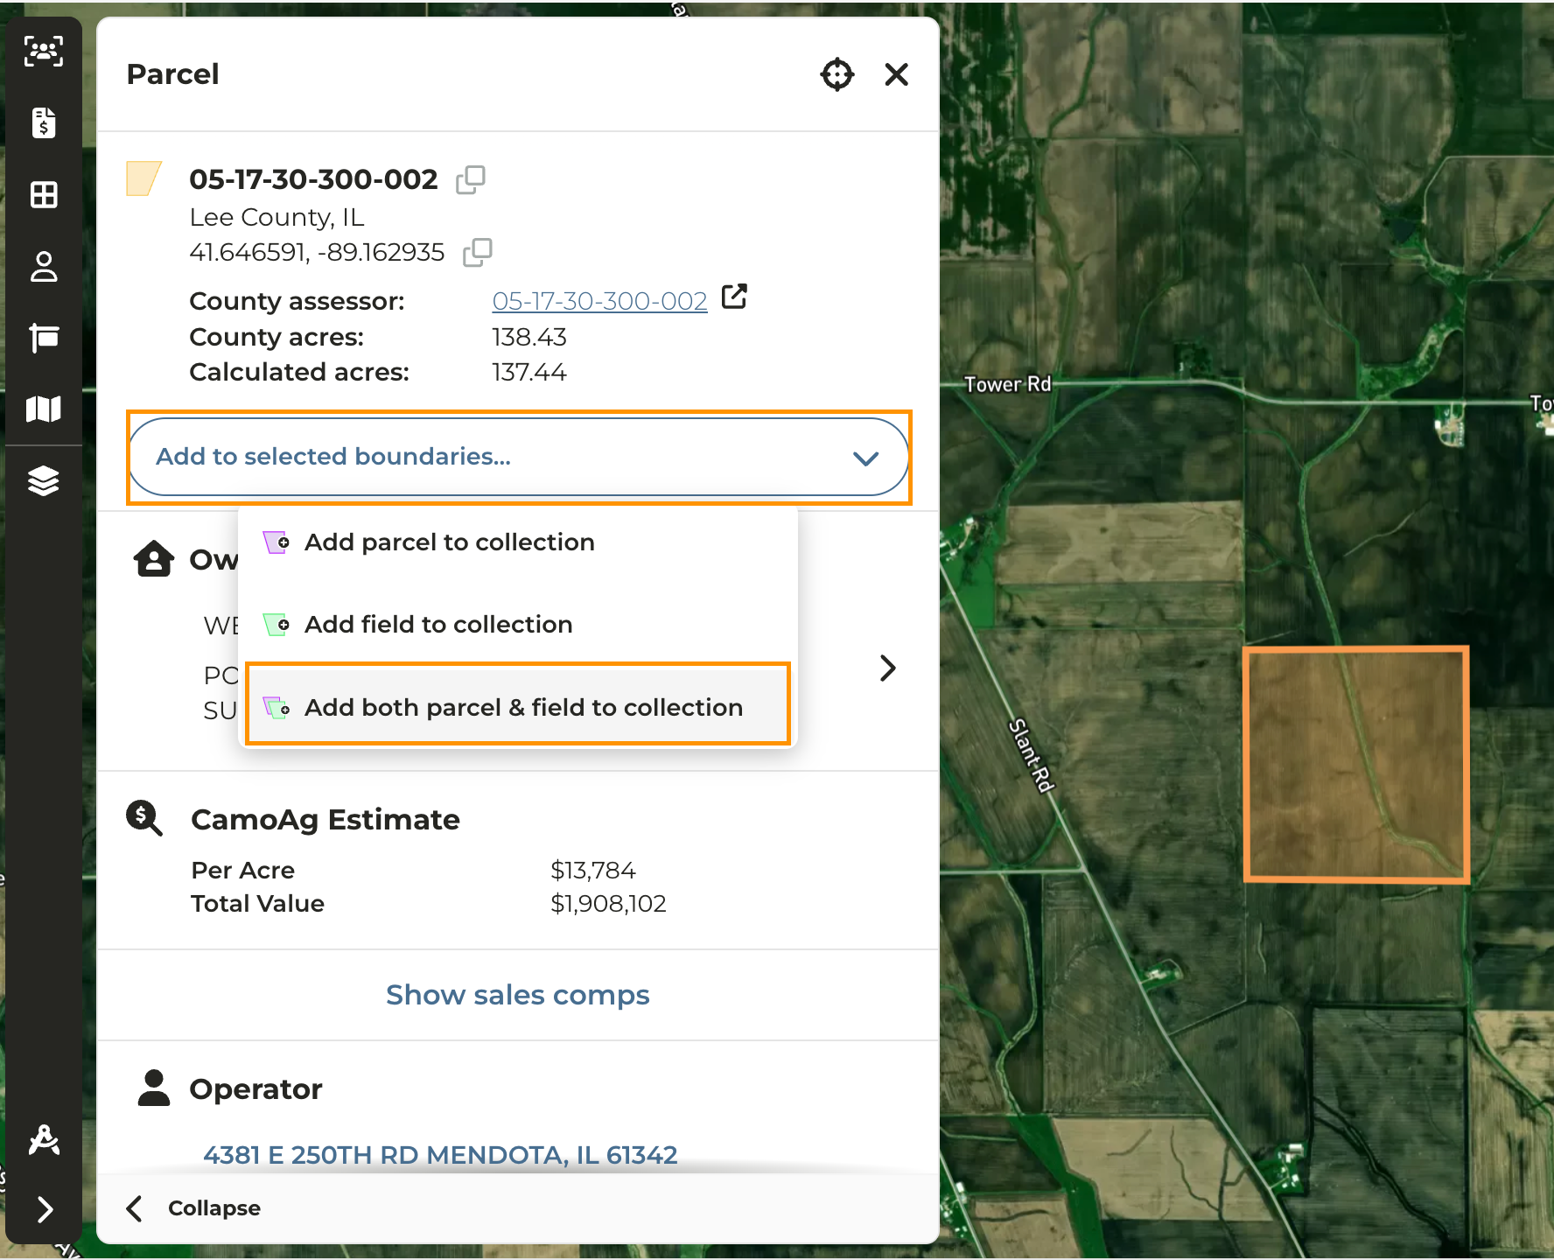Open the map layers stack icon

pyautogui.click(x=44, y=480)
